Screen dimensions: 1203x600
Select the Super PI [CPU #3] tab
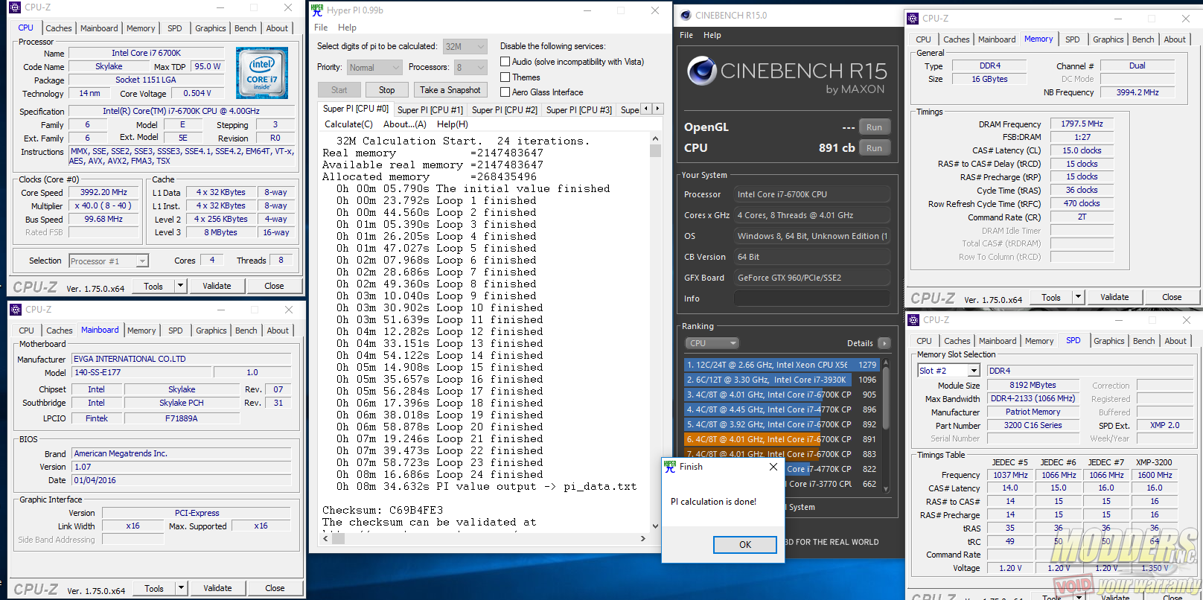[579, 110]
